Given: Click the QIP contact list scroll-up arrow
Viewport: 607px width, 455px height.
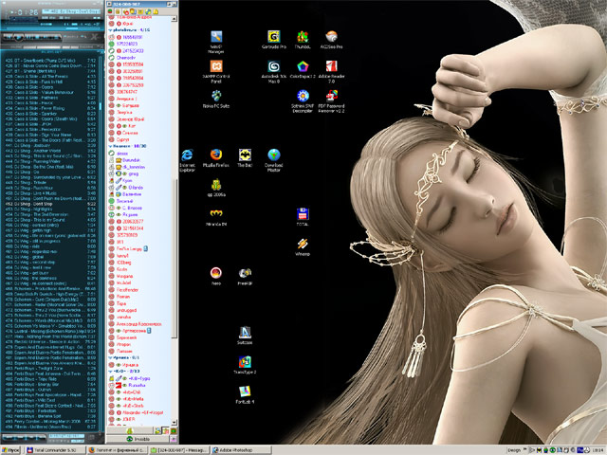Looking at the screenshot, I should coord(174,19).
